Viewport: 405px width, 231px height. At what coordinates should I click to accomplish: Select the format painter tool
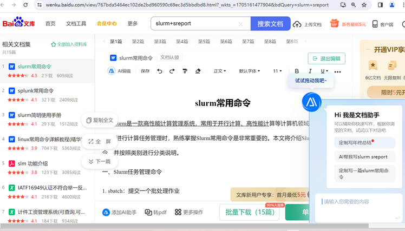185,71
